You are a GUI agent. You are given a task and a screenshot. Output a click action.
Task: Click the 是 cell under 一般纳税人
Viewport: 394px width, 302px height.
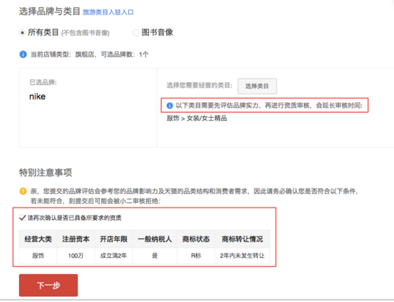[155, 256]
